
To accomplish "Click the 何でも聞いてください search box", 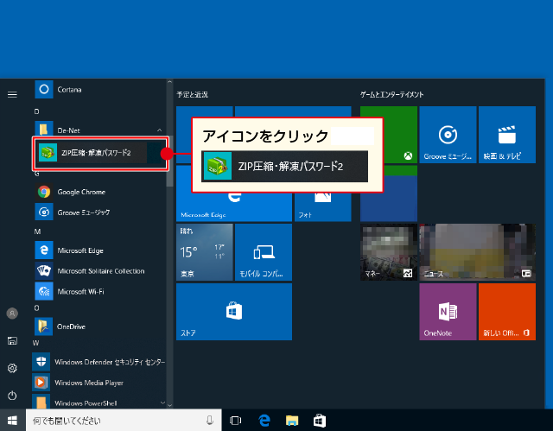I will coord(124,421).
